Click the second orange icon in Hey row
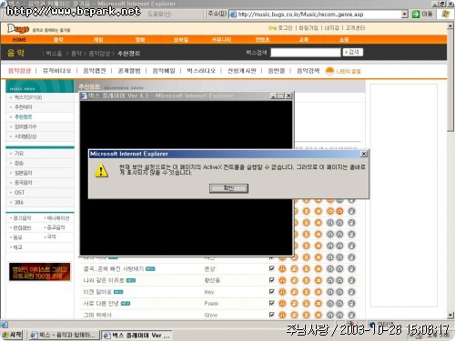 point(294,292)
